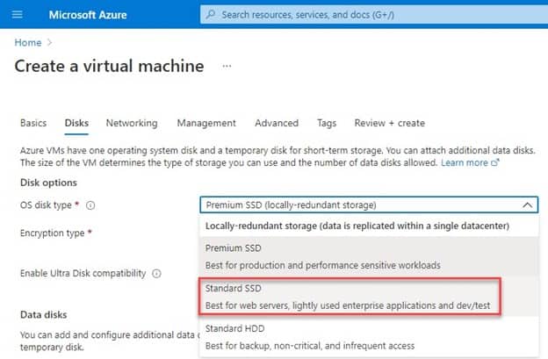
Task: Click the OS disk type info icon
Action: point(90,206)
